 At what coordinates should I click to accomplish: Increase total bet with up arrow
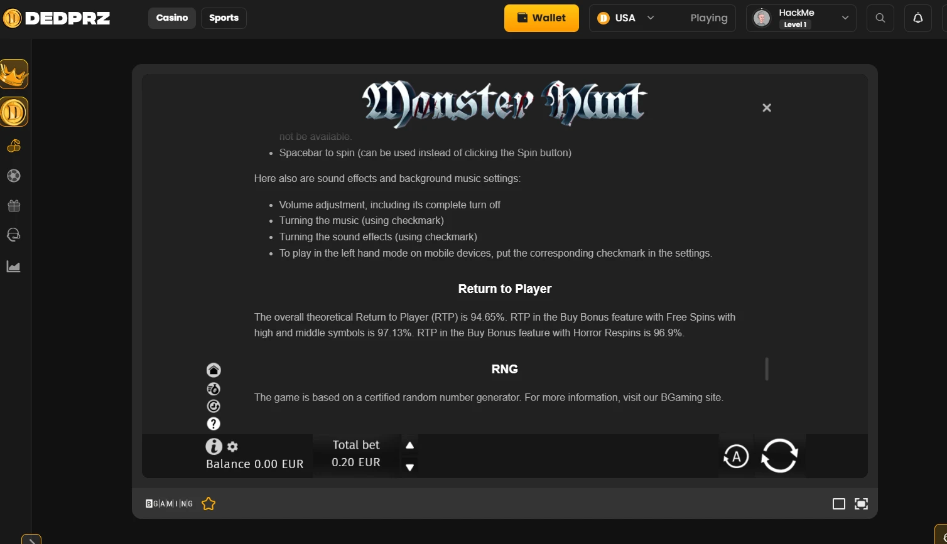tap(409, 445)
